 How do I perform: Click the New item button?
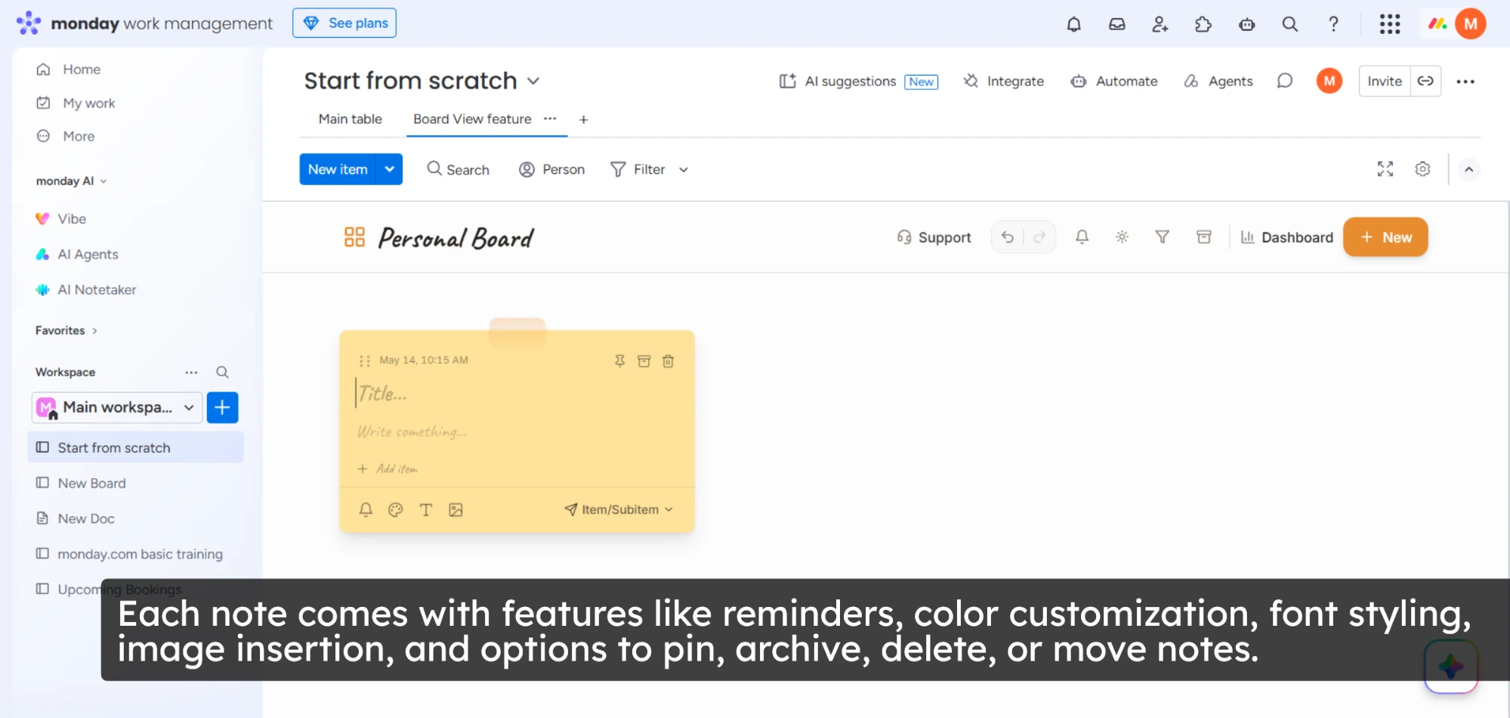[x=338, y=169]
